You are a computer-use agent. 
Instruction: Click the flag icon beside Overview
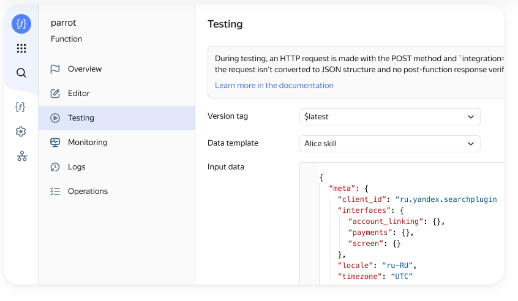[x=55, y=69]
